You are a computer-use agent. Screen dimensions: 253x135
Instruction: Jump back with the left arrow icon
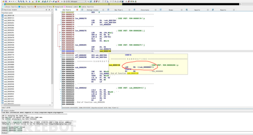pyautogui.click(x=10, y=1)
